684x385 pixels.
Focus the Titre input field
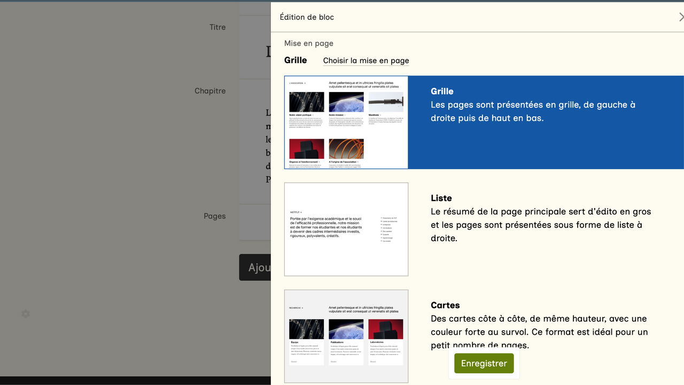click(255, 51)
